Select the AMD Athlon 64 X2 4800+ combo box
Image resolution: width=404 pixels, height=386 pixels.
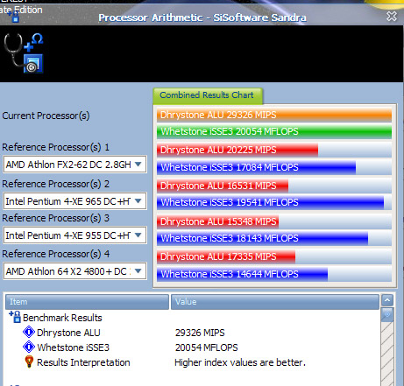74,271
